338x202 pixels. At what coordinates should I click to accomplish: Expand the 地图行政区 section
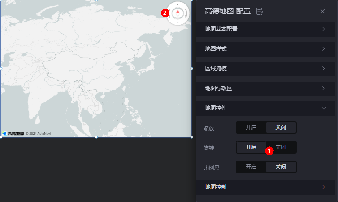pyautogui.click(x=265, y=88)
